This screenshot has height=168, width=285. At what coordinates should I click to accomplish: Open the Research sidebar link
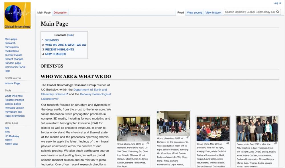(10, 43)
